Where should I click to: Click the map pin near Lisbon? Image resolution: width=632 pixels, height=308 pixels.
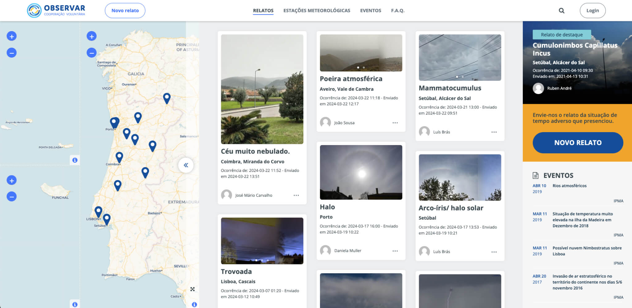click(x=98, y=211)
